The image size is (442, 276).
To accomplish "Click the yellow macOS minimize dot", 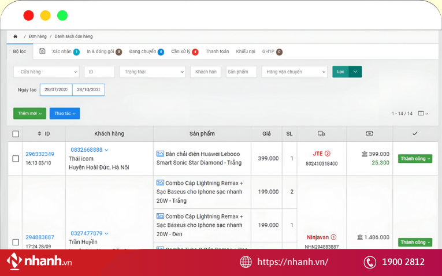I will pyautogui.click(x=46, y=15).
